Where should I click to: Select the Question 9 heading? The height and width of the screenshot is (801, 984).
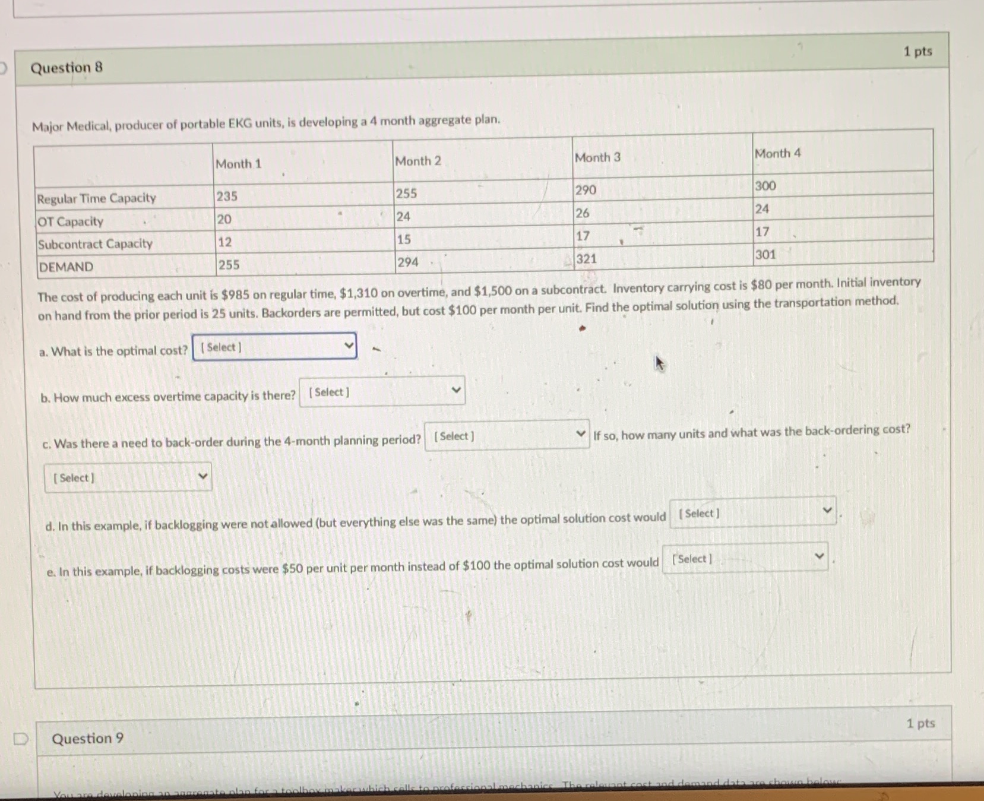[88, 739]
